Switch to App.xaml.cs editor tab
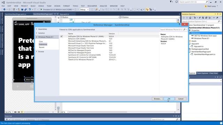 coord(64,14)
